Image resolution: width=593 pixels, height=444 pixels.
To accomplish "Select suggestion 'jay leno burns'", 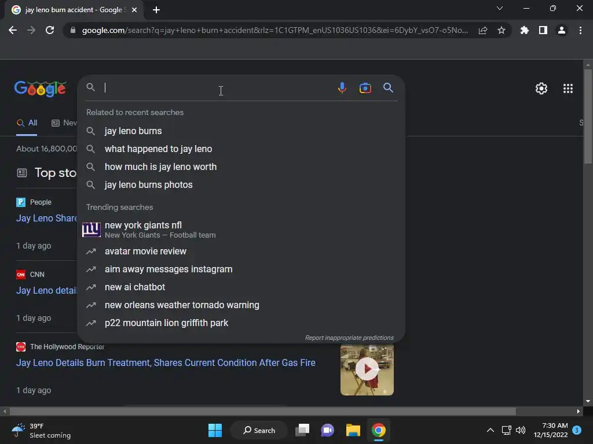I will [241, 131].
